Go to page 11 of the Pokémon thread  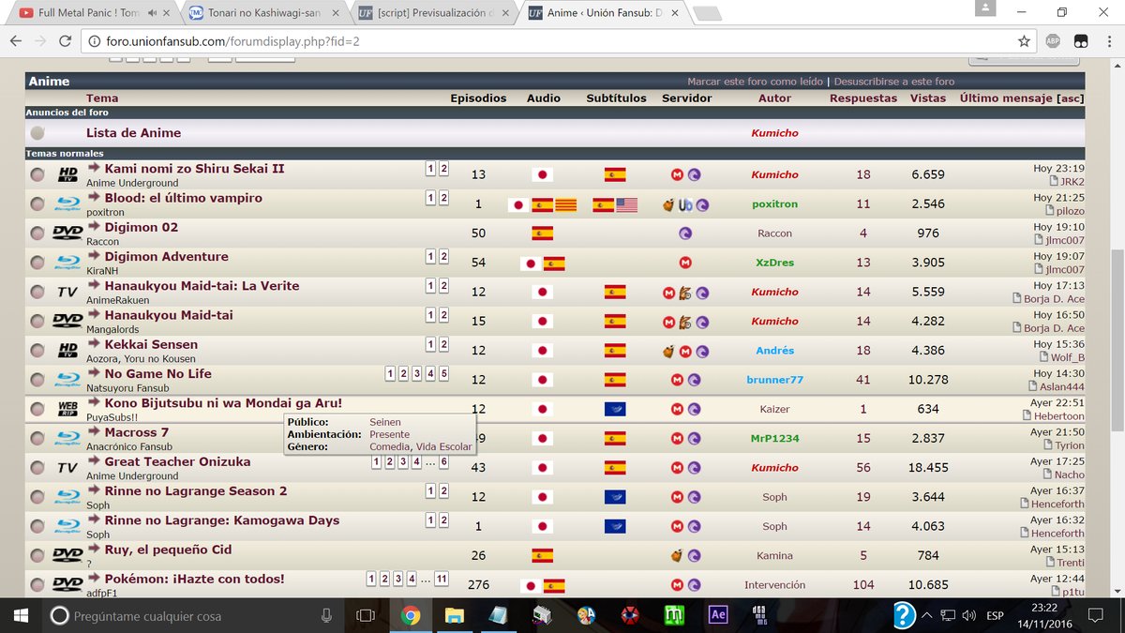(442, 579)
